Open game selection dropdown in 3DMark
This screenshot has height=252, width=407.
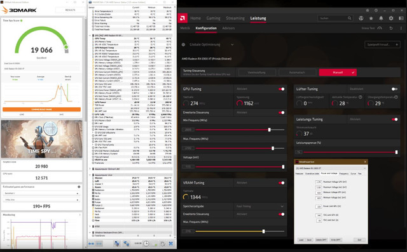point(41,194)
